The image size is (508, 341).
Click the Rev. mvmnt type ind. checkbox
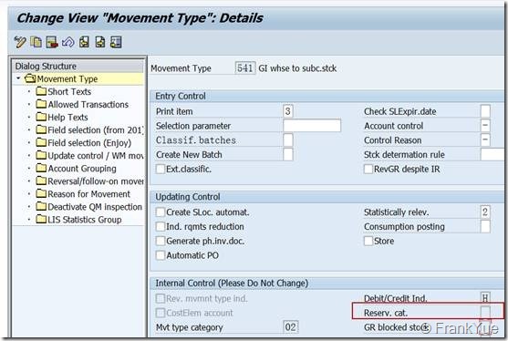click(x=161, y=298)
